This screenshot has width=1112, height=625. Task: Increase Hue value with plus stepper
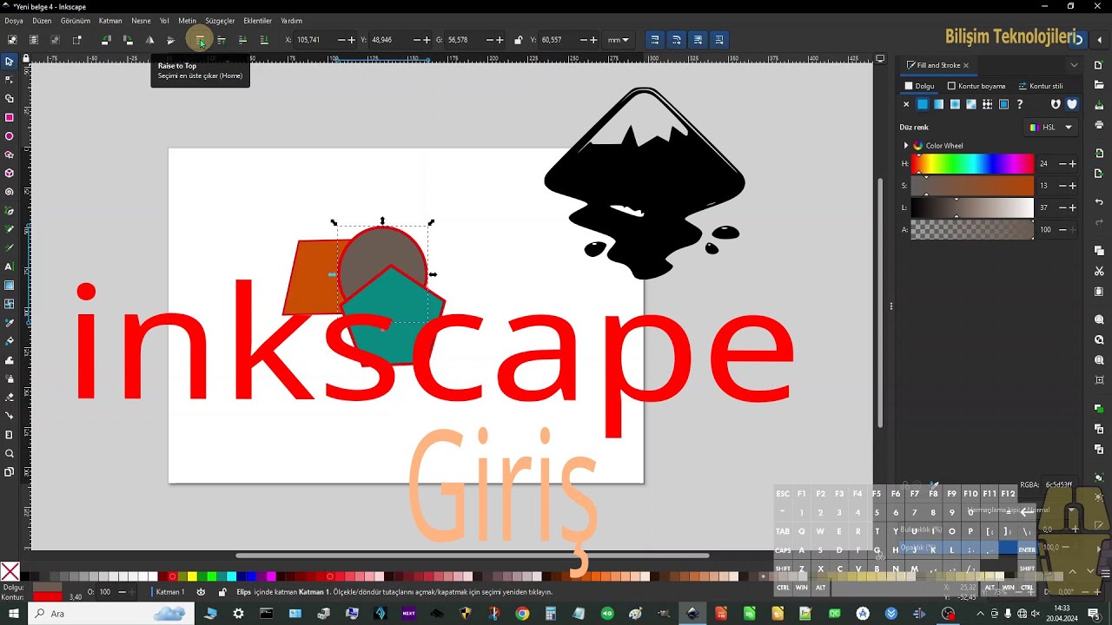coord(1073,164)
